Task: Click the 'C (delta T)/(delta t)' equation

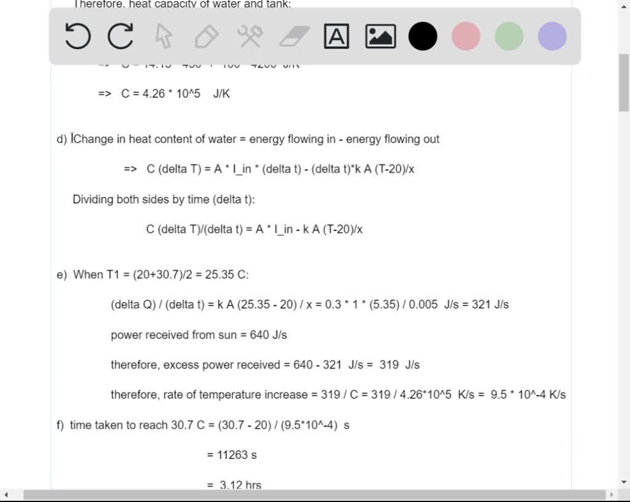Action: 254,229
